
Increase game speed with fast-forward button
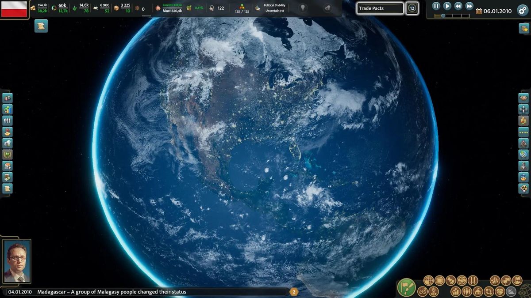(469, 6)
